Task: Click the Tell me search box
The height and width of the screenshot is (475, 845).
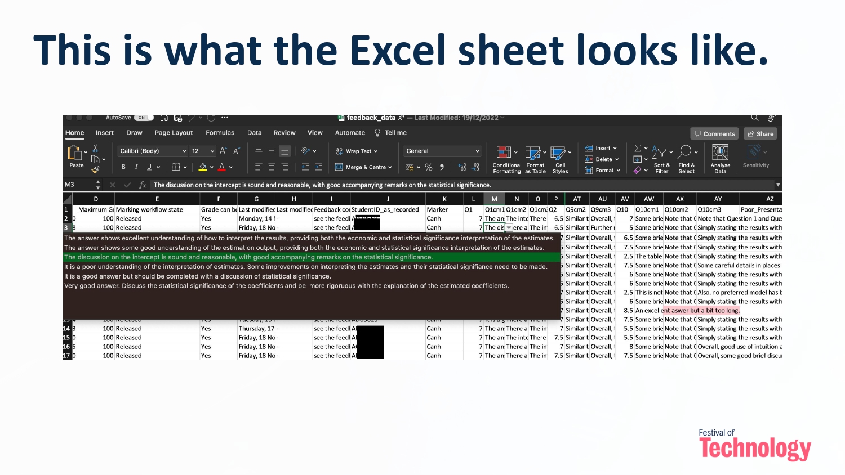Action: (x=390, y=133)
